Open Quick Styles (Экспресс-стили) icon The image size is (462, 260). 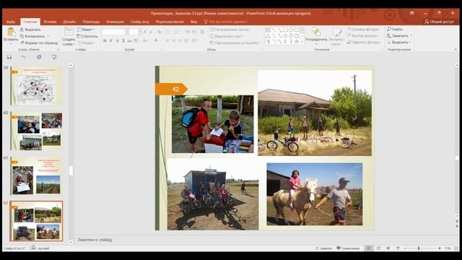tap(336, 32)
